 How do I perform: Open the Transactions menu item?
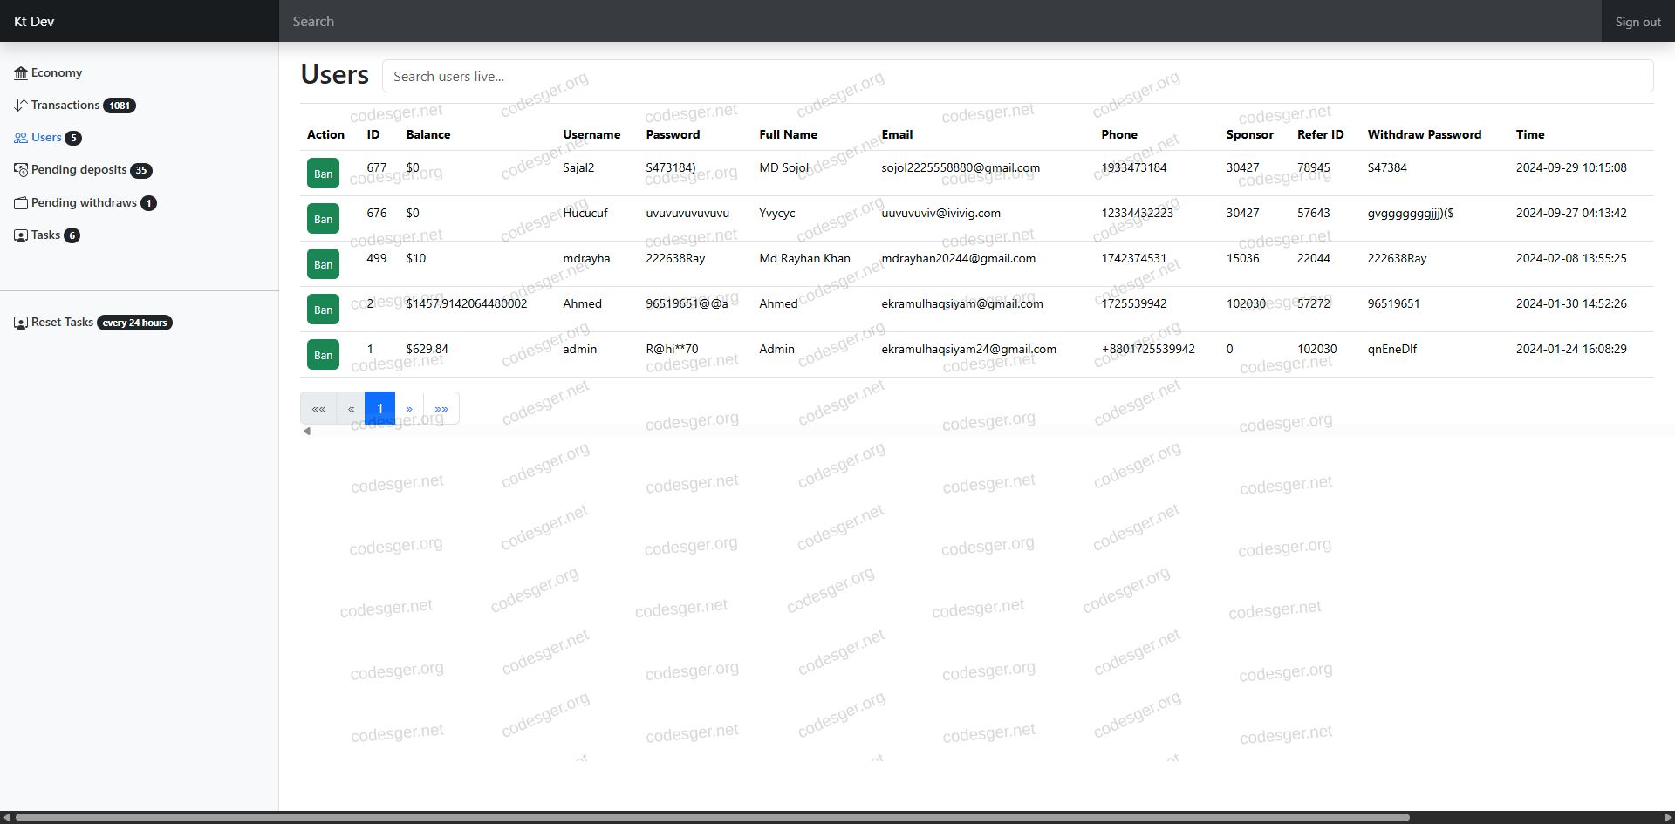pos(65,106)
